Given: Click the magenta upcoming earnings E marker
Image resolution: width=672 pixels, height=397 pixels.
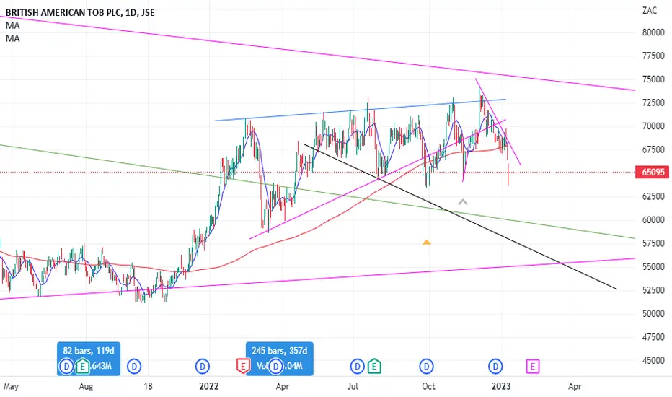Looking at the screenshot, I should pos(533,367).
